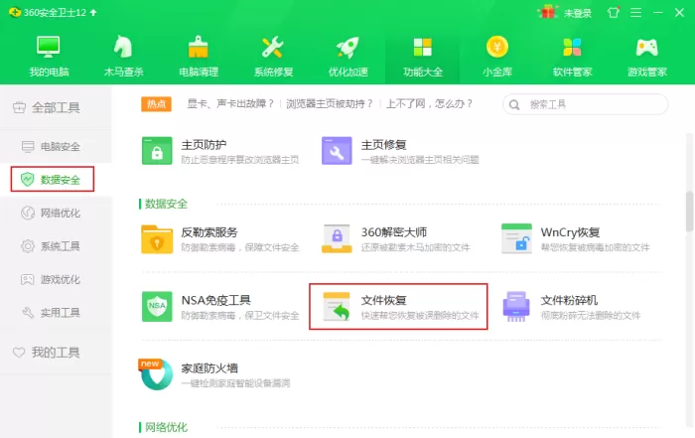Viewport: 695px width, 438px height.
Task: Click the gift box login icon
Action: point(548,12)
